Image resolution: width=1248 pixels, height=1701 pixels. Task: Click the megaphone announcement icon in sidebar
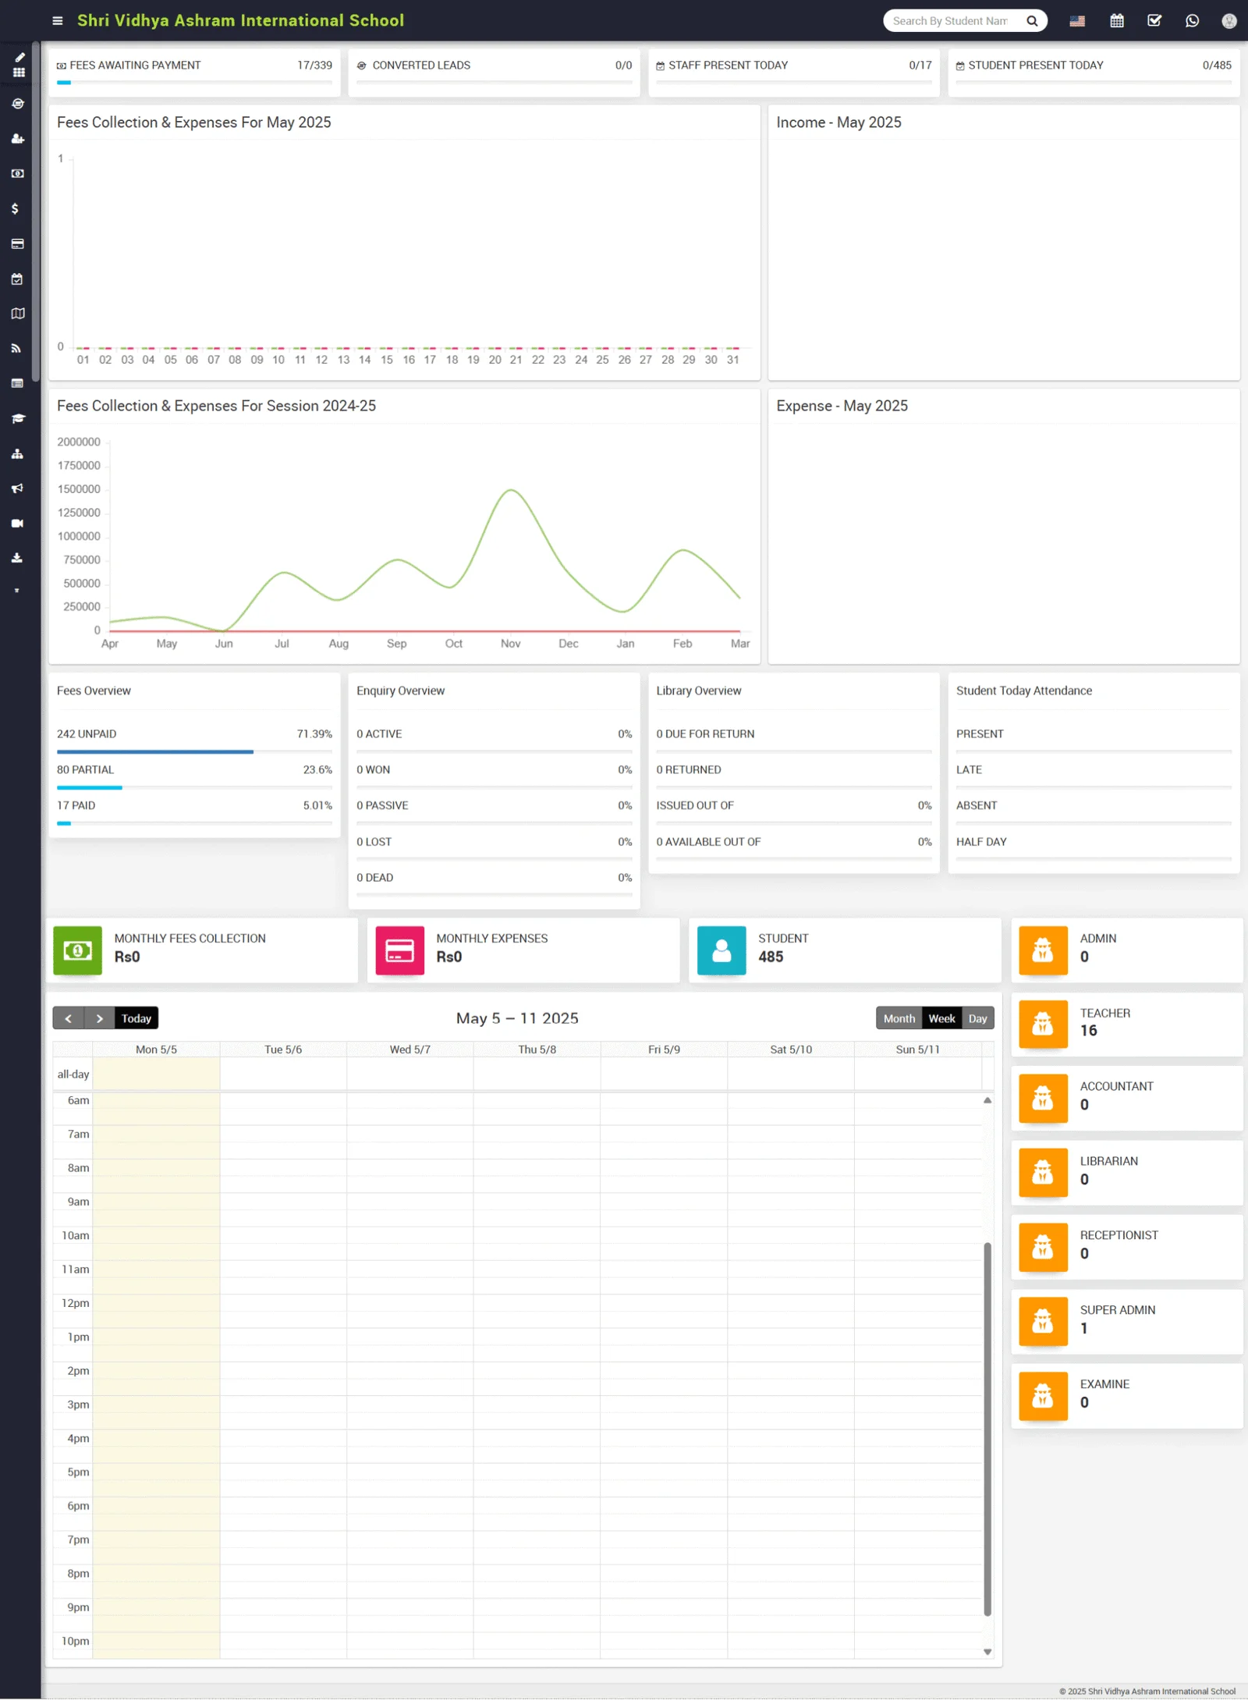[x=18, y=488]
